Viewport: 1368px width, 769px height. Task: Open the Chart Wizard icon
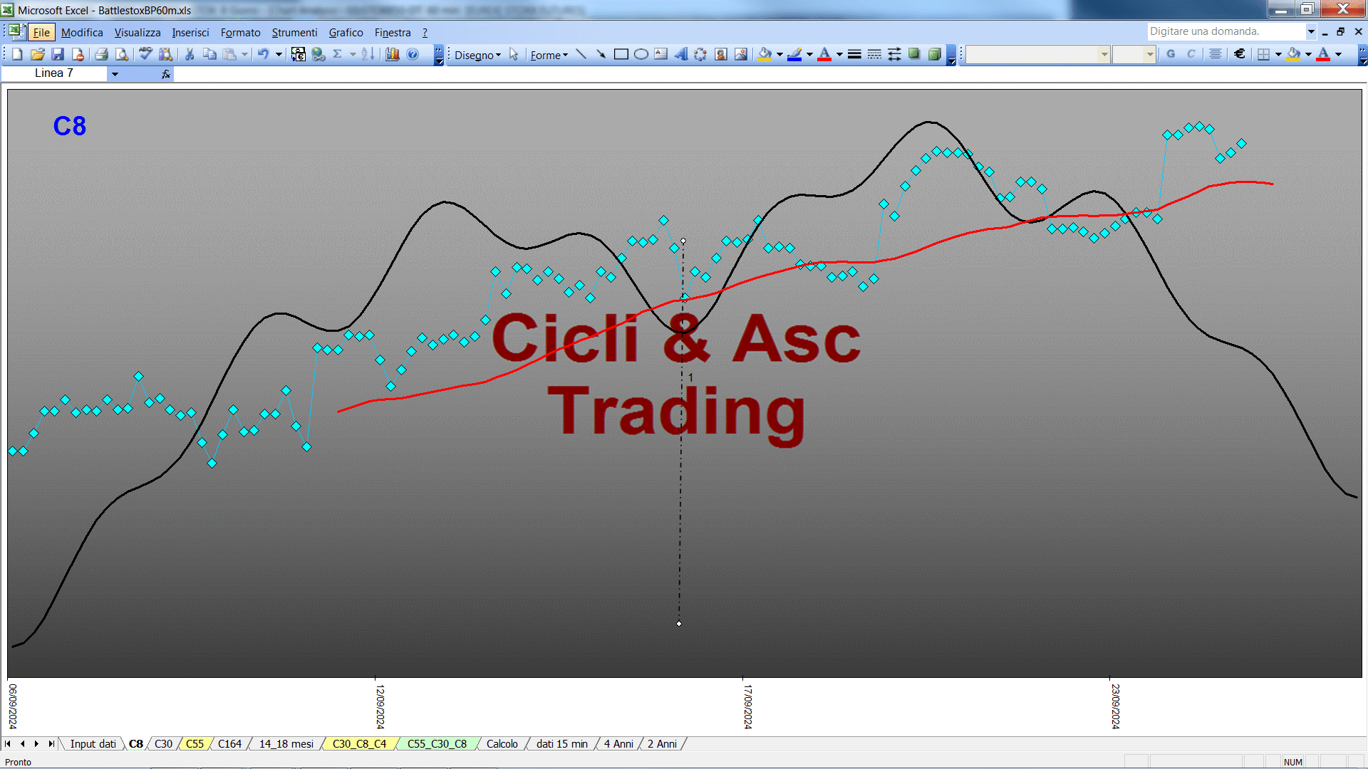pos(393,54)
